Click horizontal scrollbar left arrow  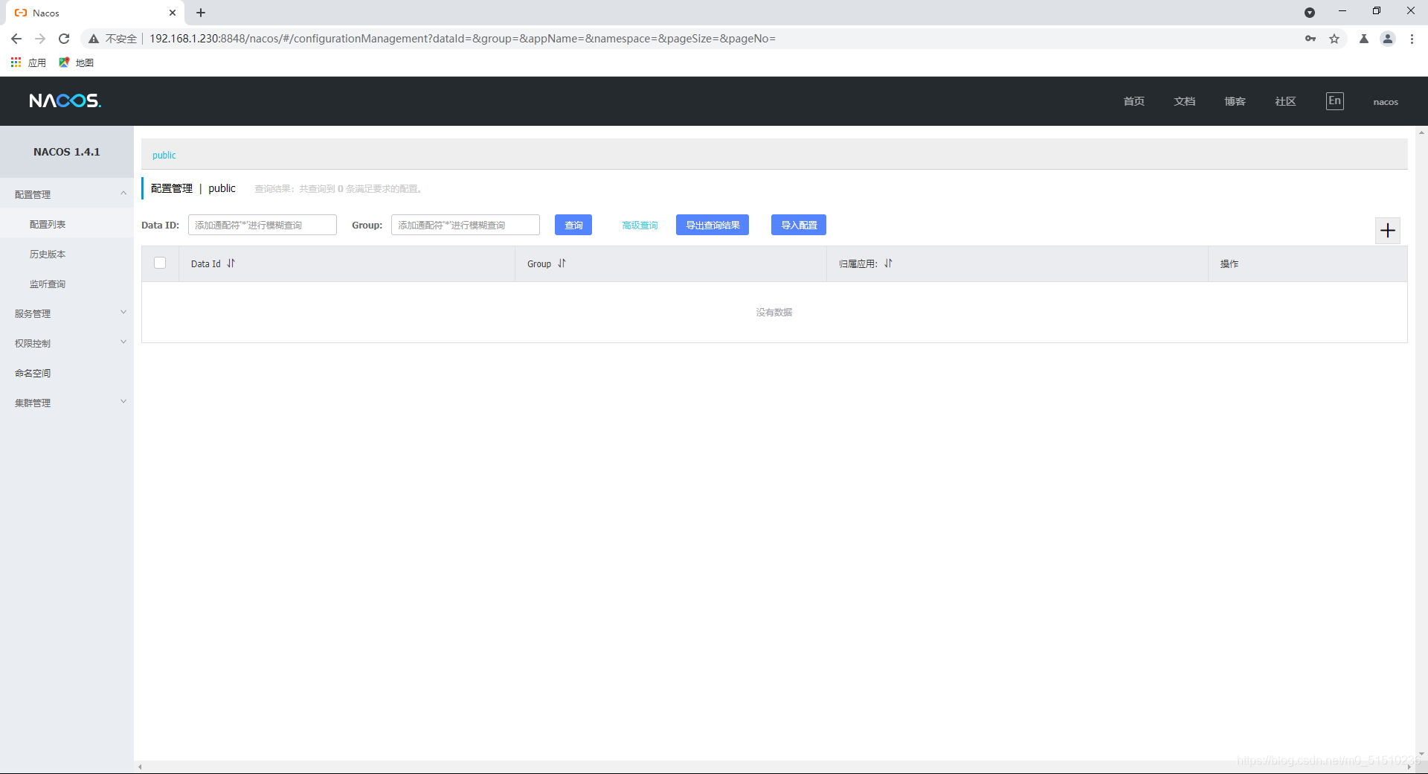click(140, 767)
